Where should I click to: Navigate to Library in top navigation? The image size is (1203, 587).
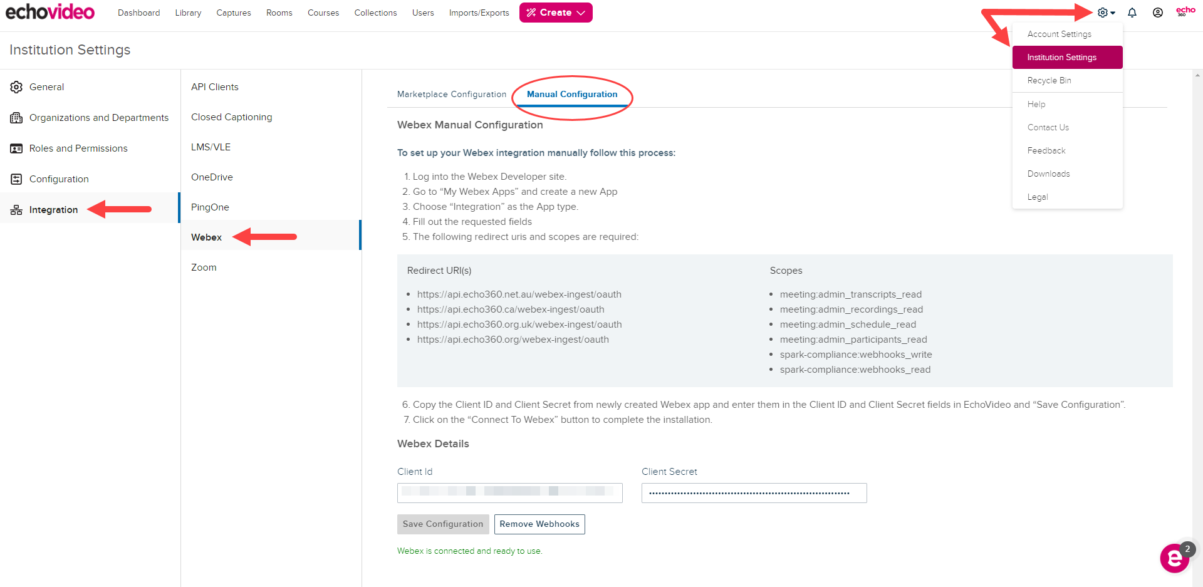tap(188, 13)
